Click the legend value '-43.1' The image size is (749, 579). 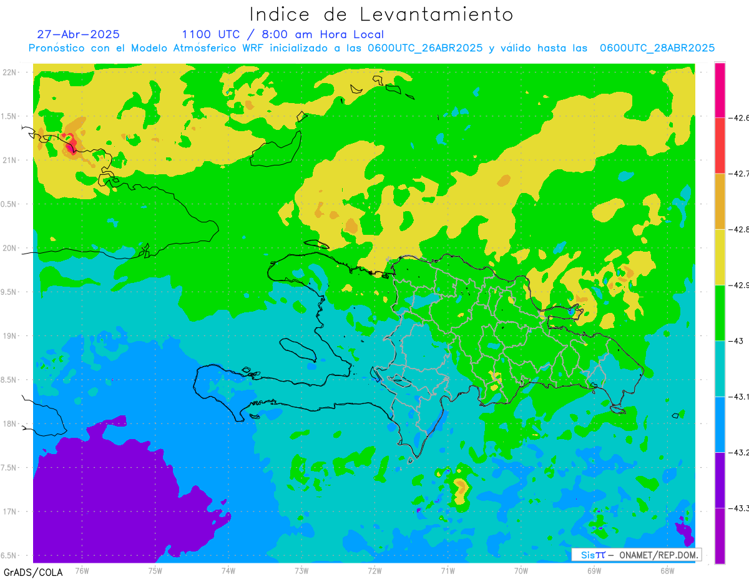[x=740, y=397]
